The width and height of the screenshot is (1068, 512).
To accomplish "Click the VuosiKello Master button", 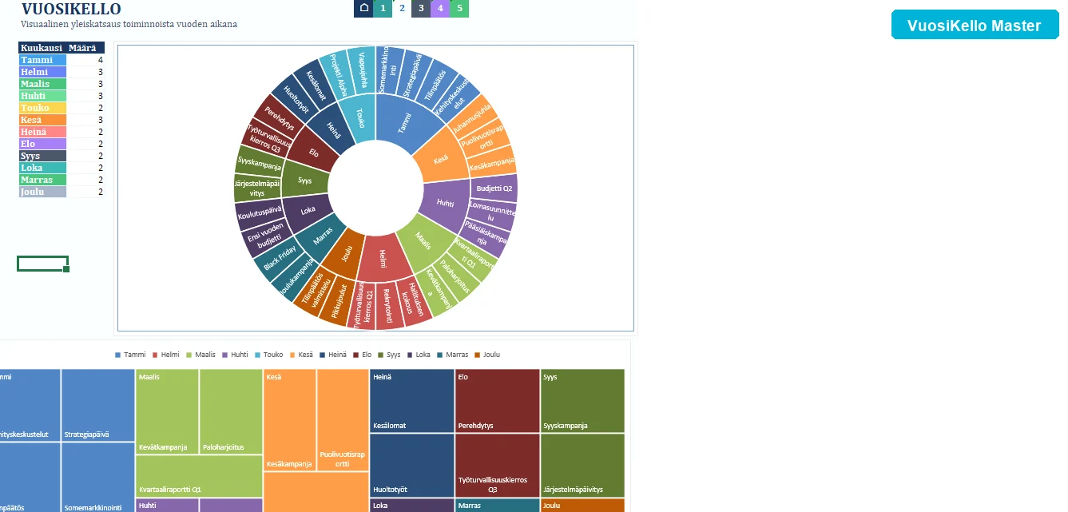I will (975, 26).
